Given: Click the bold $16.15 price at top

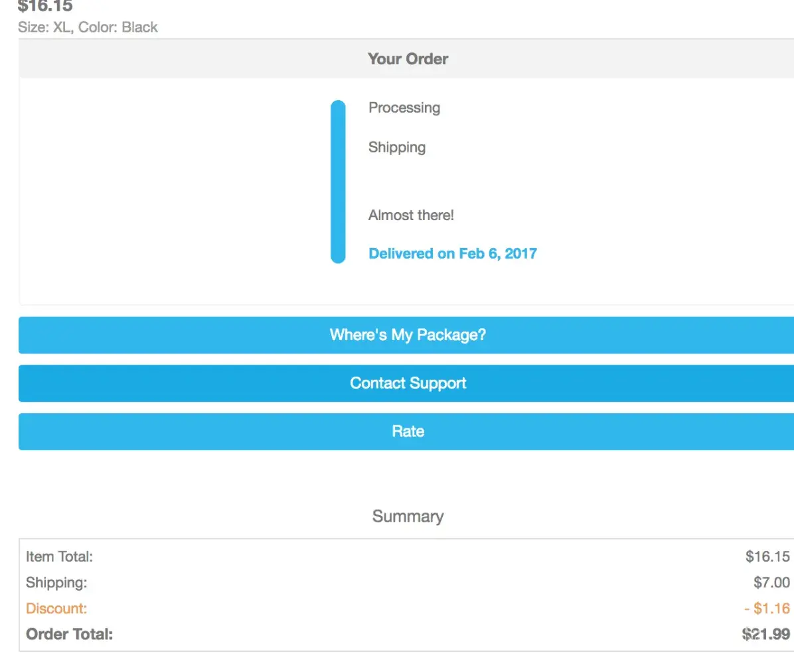Looking at the screenshot, I should point(45,7).
